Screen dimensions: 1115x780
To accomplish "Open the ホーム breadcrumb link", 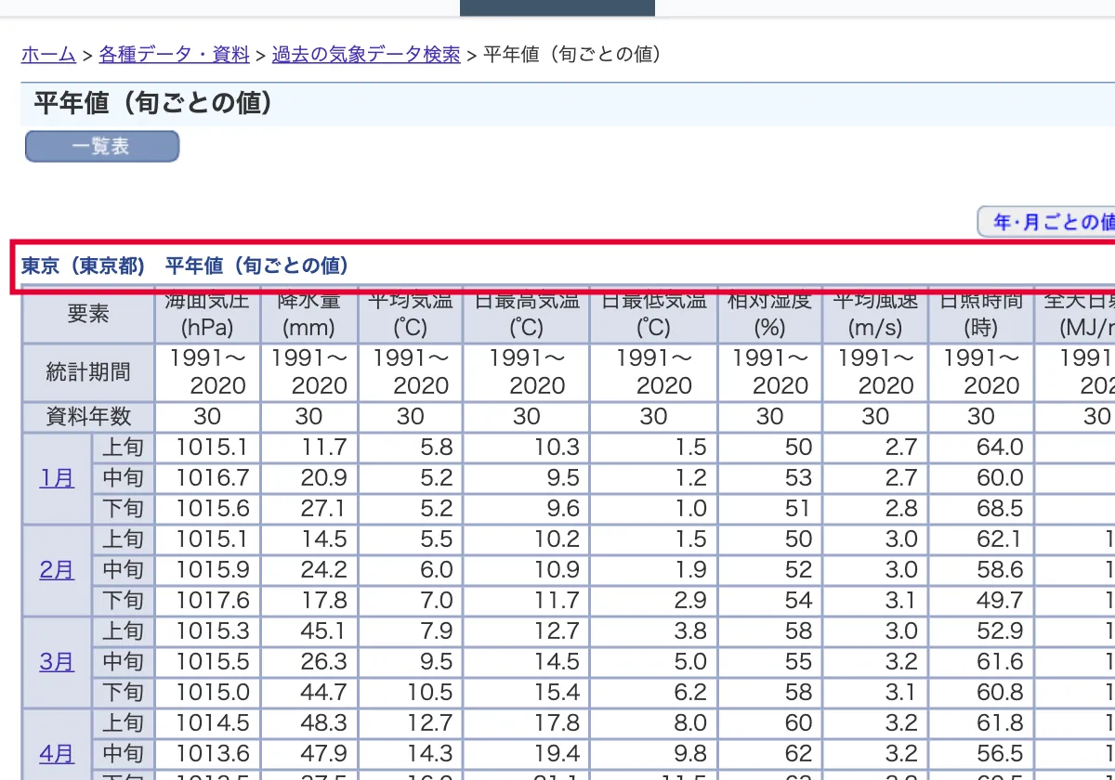I will coord(48,55).
